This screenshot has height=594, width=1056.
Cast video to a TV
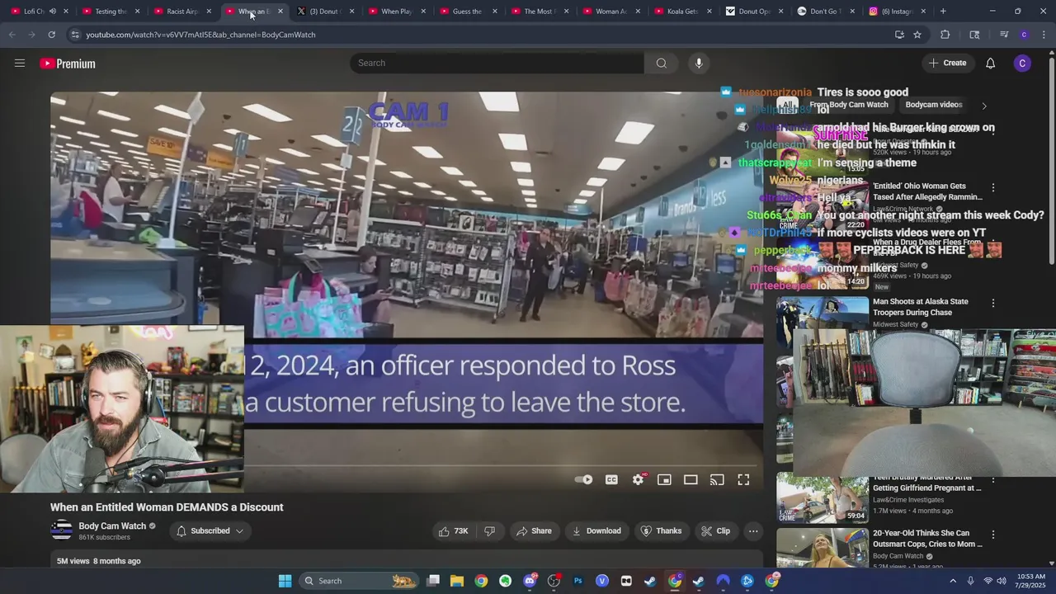pos(717,479)
